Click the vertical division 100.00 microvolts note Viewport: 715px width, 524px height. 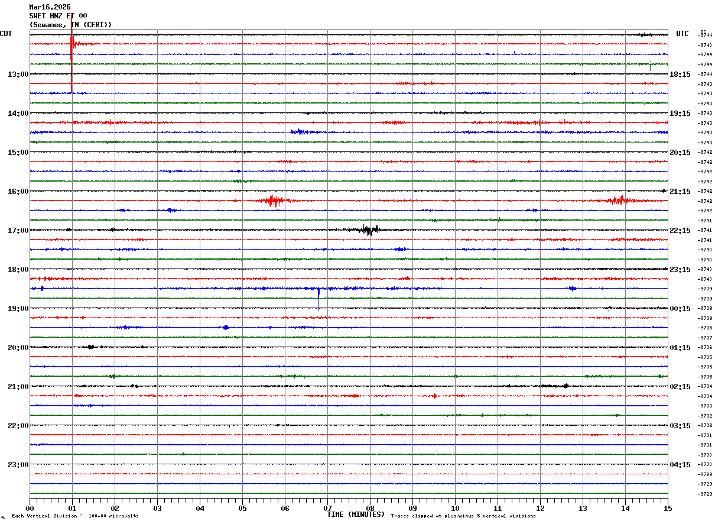click(75, 516)
